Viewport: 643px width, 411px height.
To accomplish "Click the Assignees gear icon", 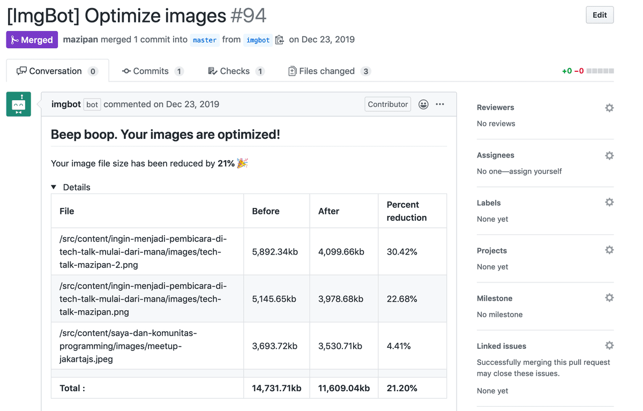I will click(609, 155).
